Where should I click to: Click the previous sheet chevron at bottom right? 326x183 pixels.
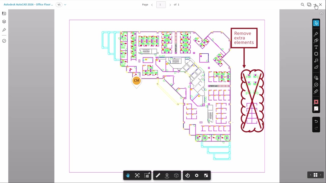(310, 175)
